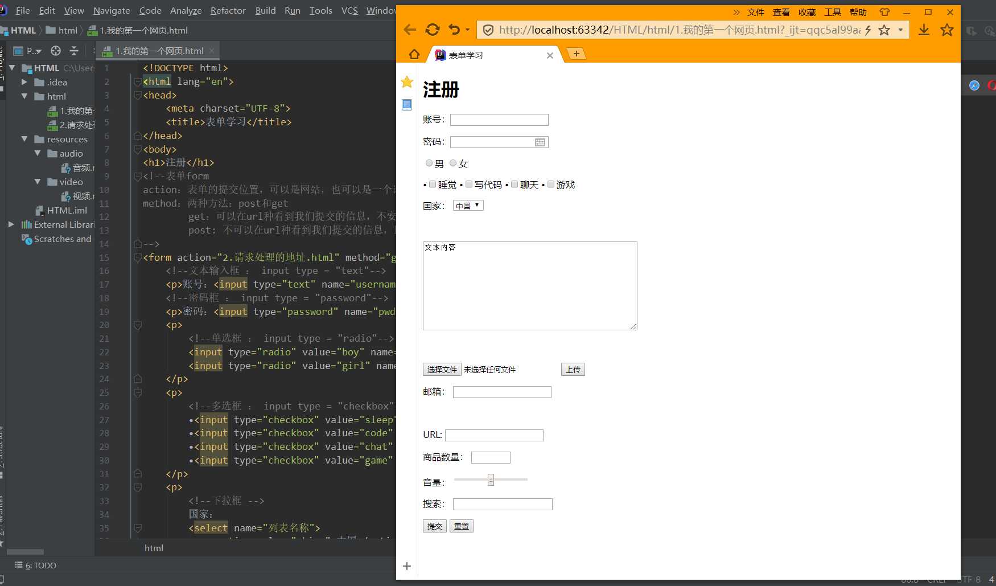The height and width of the screenshot is (586, 996).
Task: Click the blue screen sidebar icon
Action: (x=407, y=105)
